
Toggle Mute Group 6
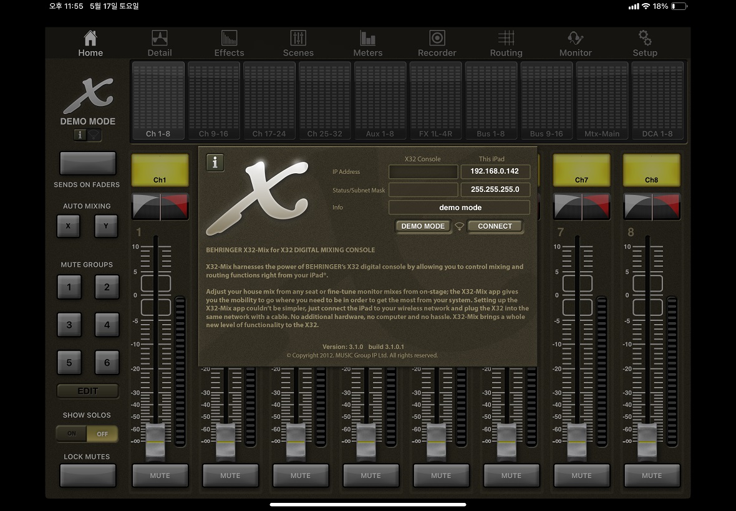107,363
